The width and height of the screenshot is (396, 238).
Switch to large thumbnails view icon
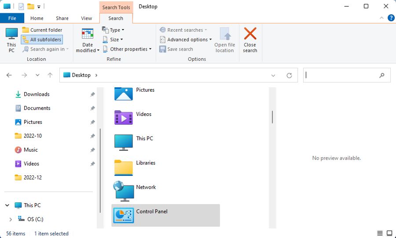(389, 233)
